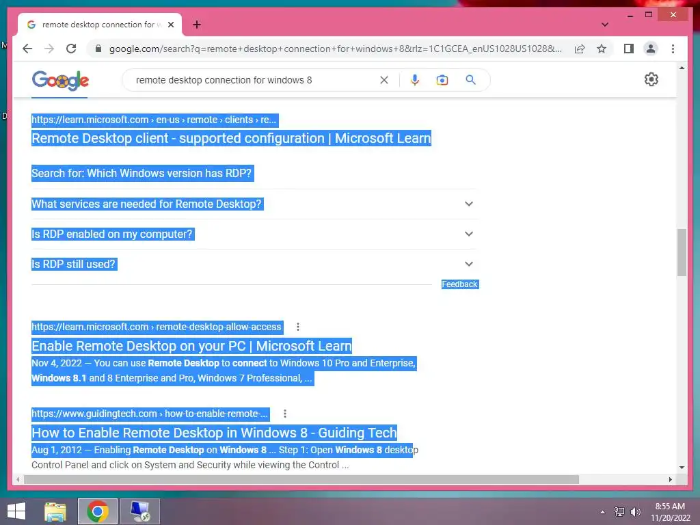Click the learn.microsoft.com remote clients breadcrumb
The height and width of the screenshot is (525, 700).
tap(155, 120)
